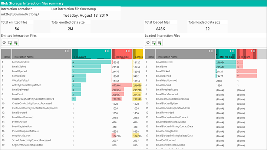The height and width of the screenshot is (150, 267).
Task: Select PassThroughActivityContactProcessed row
Action: coord(72,99)
